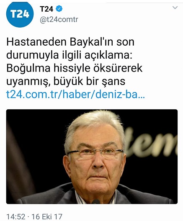This screenshot has width=183, height=221.
Task: Enlarge the attached news photo
Action: click(x=92, y=157)
